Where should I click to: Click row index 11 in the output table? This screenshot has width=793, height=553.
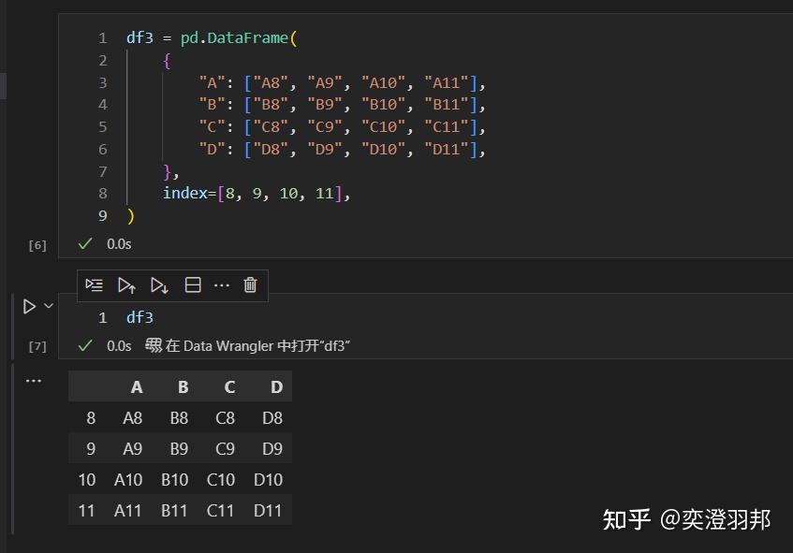tap(86, 511)
